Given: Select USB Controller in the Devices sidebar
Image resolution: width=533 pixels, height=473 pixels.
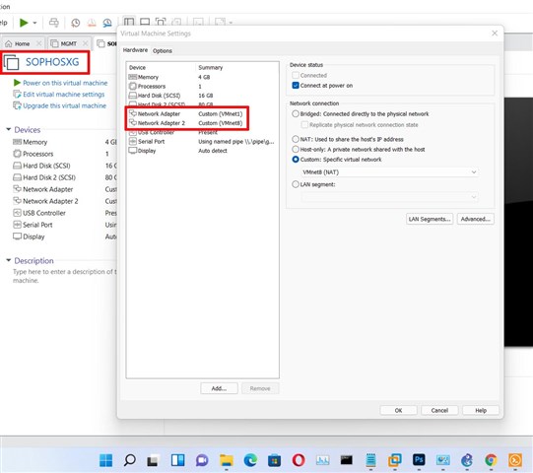Looking at the screenshot, I should coord(44,213).
